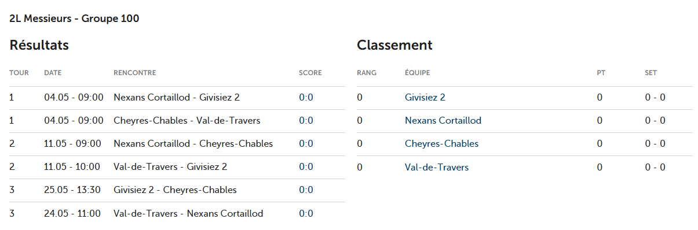Select Cheyres-Chables in the Classement table
Screen dimensions: 698x230
[x=441, y=144]
